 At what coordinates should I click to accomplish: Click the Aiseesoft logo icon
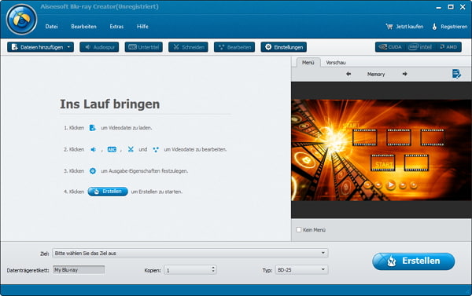(21, 20)
